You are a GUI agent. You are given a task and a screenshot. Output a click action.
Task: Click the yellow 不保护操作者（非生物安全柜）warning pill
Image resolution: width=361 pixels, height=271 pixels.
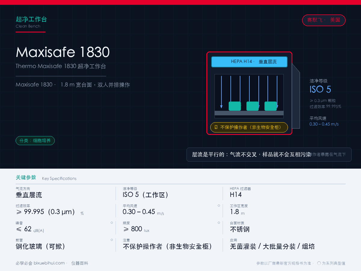[249, 127]
